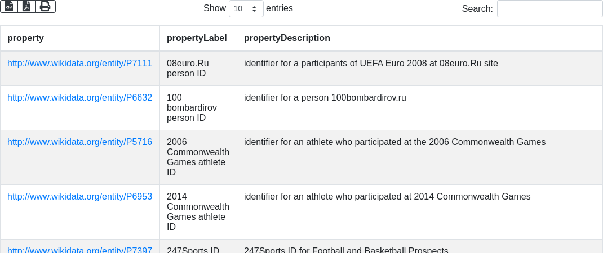
Task: Select the 100 bombardirov person ID cell
Action: 192,108
